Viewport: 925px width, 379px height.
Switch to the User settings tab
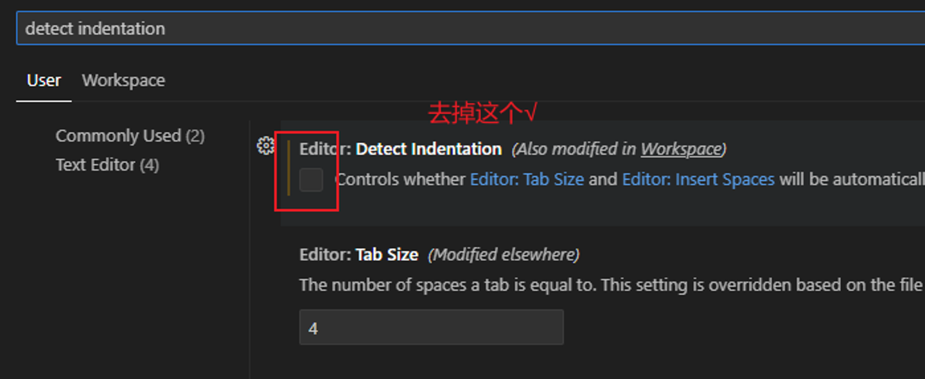tap(43, 80)
